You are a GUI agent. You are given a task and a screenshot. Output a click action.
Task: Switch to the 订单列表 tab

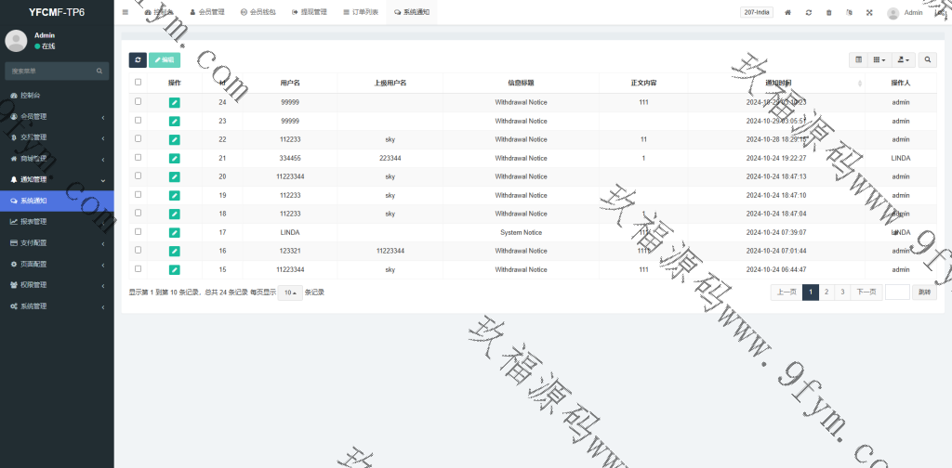coord(361,13)
